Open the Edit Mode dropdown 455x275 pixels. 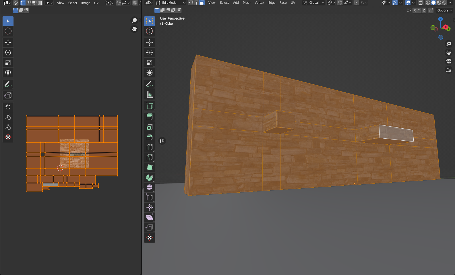[171, 3]
